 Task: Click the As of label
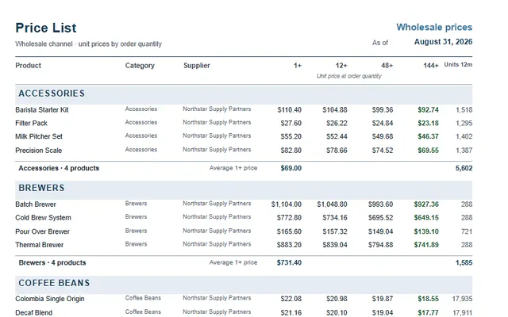tap(379, 43)
